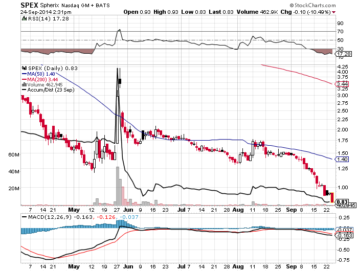Click the 0.83 last price tag
Image resolution: width=358 pixels, height=271 pixels.
[x=342, y=202]
